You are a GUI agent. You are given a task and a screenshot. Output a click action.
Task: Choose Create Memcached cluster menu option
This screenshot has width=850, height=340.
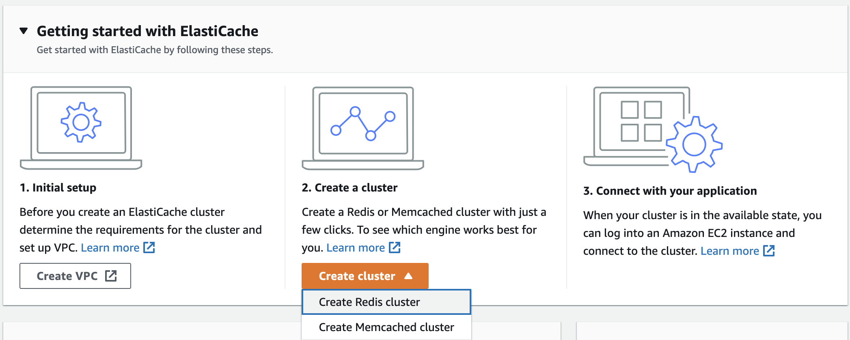coord(386,327)
